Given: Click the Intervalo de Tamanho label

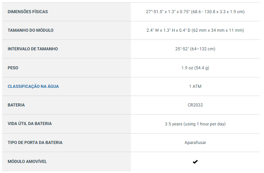Looking at the screenshot, I should pos(33,49).
